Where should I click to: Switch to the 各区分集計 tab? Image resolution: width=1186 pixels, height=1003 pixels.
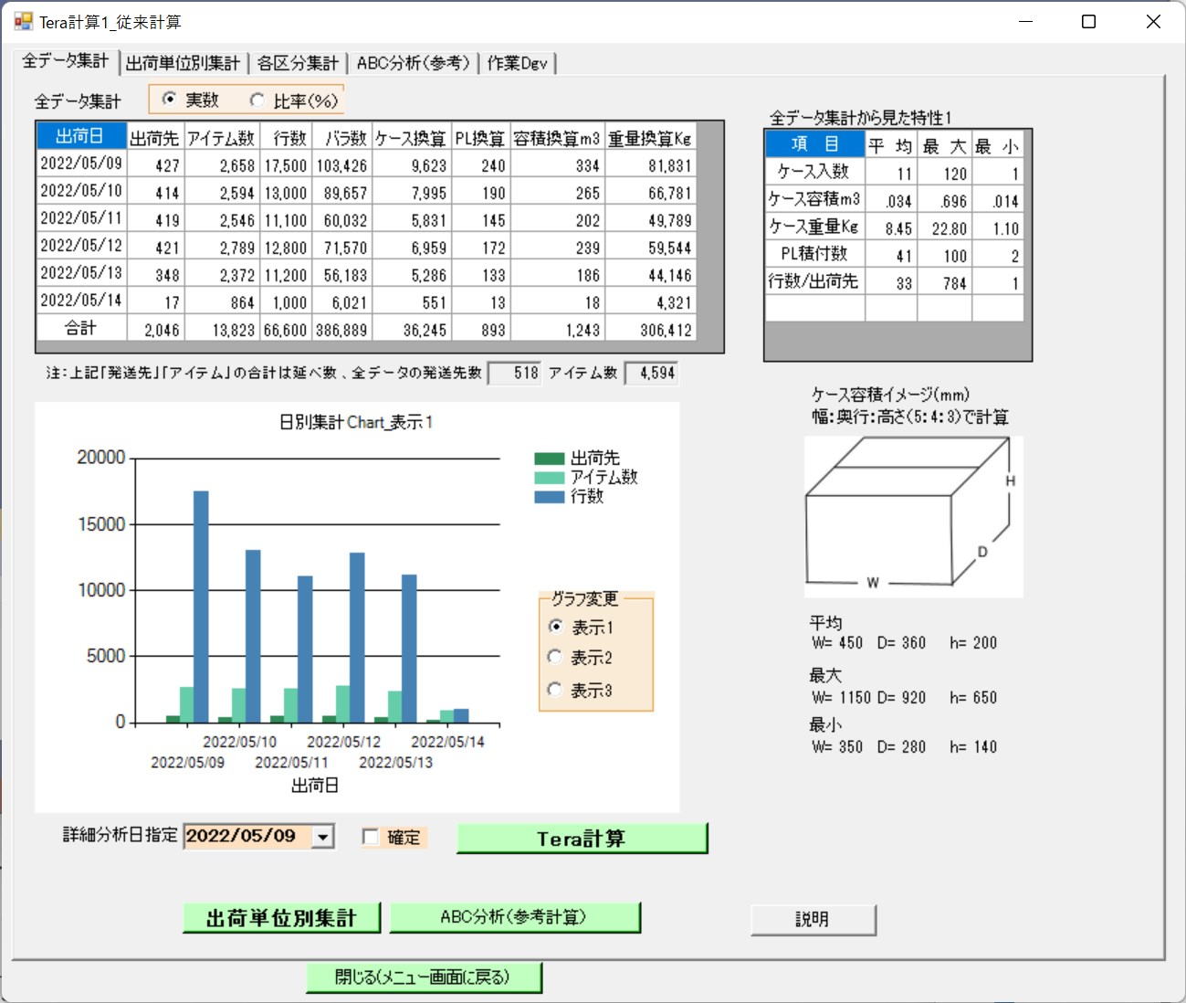click(298, 63)
